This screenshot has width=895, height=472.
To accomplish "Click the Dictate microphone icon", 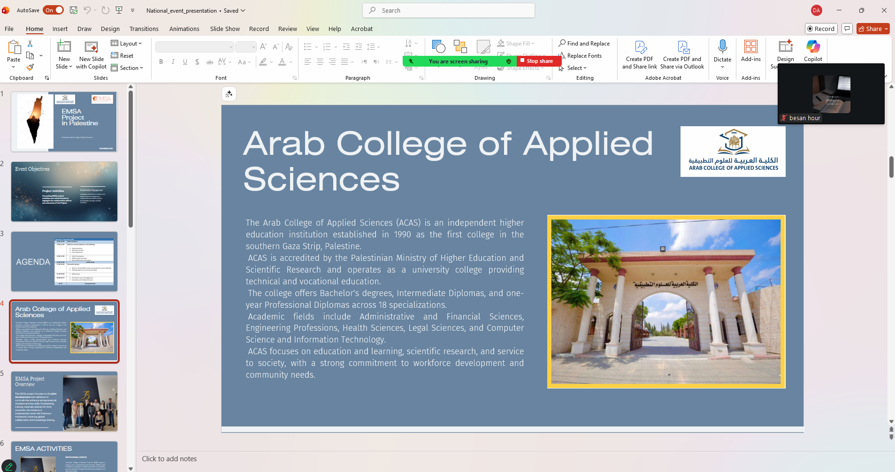I will (x=722, y=47).
